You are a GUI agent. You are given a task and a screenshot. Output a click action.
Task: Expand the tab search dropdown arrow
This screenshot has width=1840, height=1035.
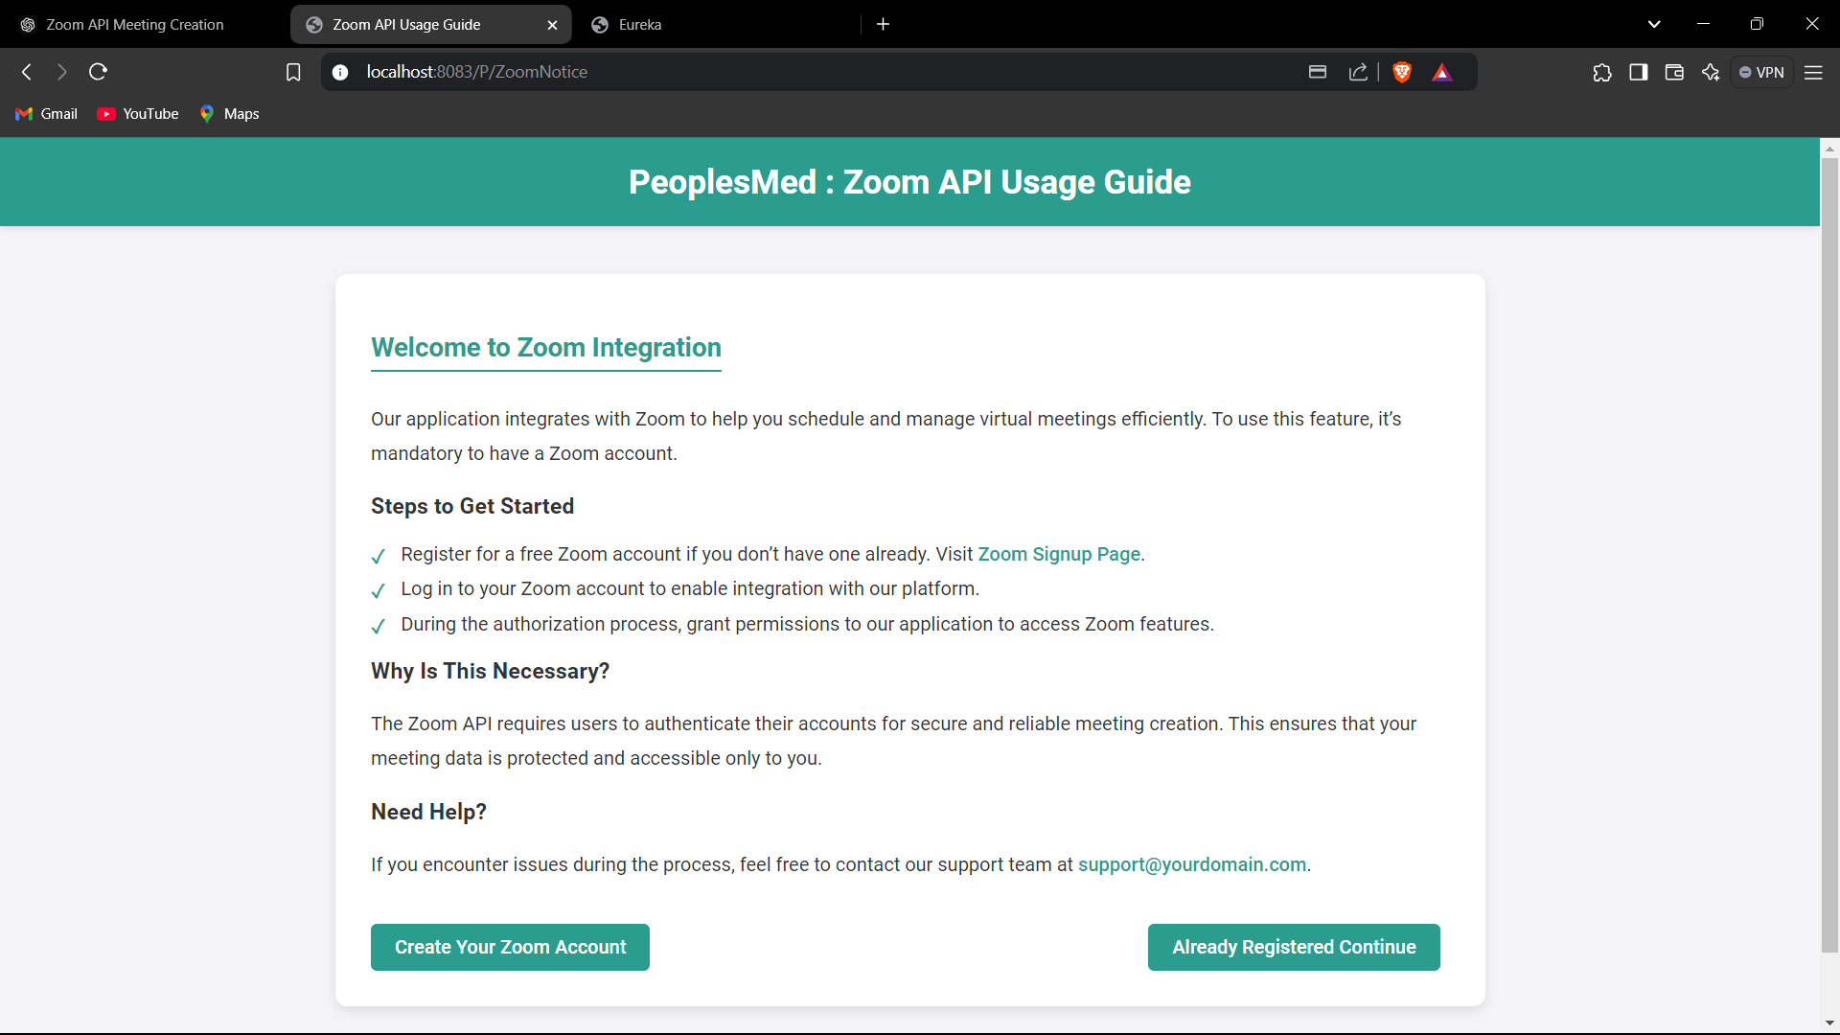1654,24
